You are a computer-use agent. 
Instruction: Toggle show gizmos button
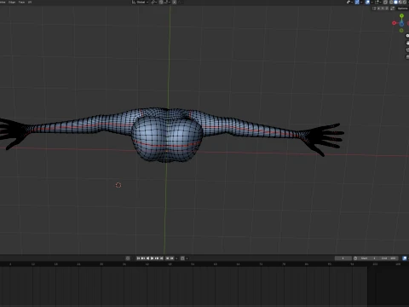click(357, 3)
